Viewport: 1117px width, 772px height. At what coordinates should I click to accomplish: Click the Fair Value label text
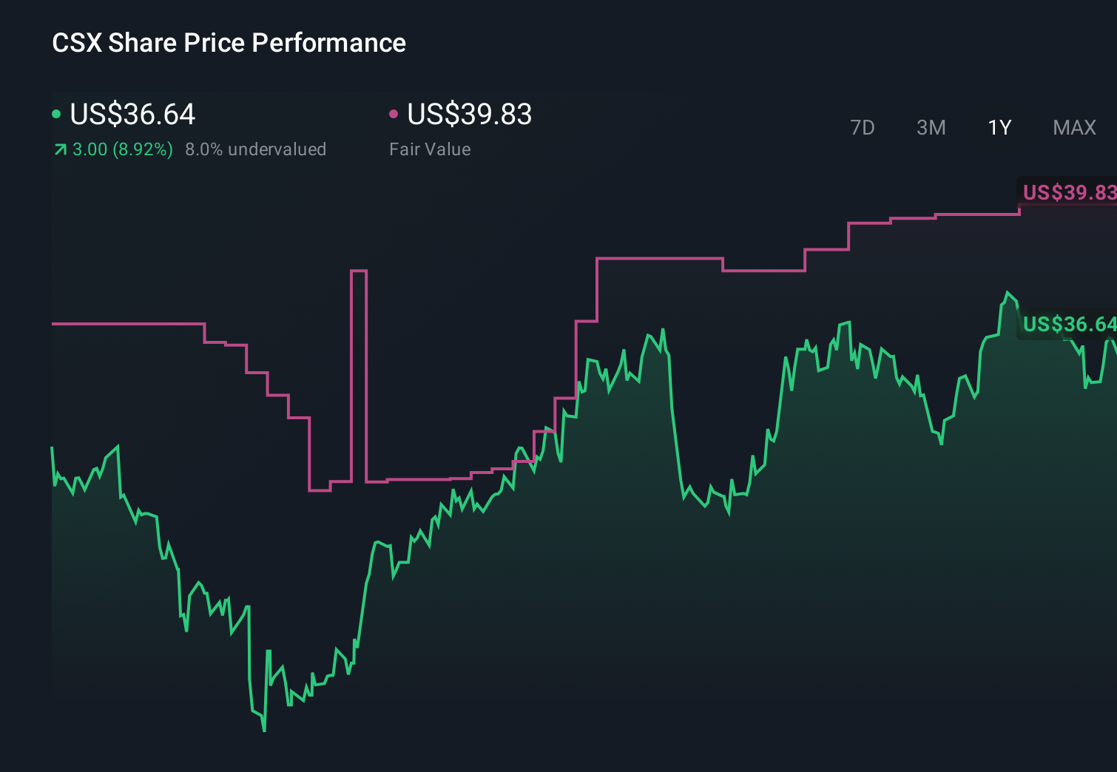(430, 149)
